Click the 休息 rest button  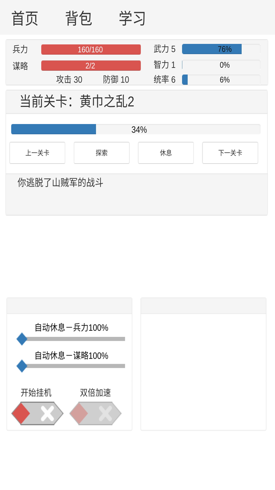coord(166,153)
